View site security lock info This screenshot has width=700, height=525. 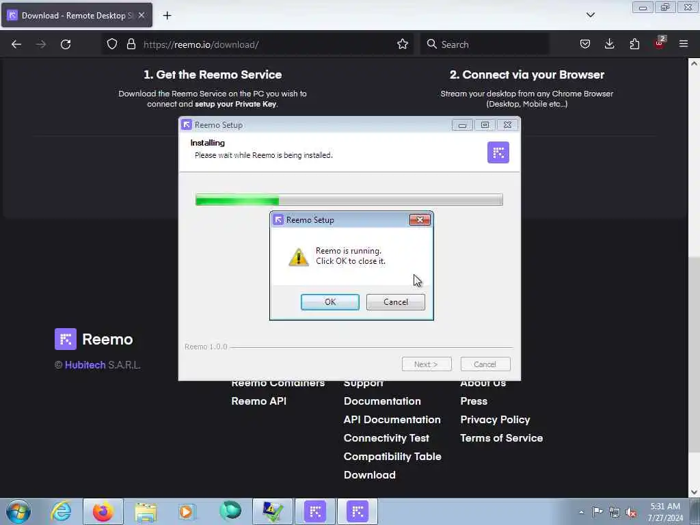coord(131,44)
